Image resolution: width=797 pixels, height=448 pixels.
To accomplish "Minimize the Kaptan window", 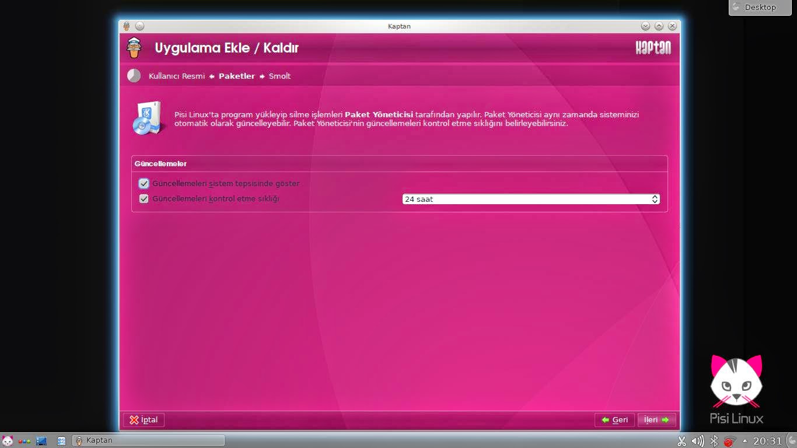I will tap(645, 26).
